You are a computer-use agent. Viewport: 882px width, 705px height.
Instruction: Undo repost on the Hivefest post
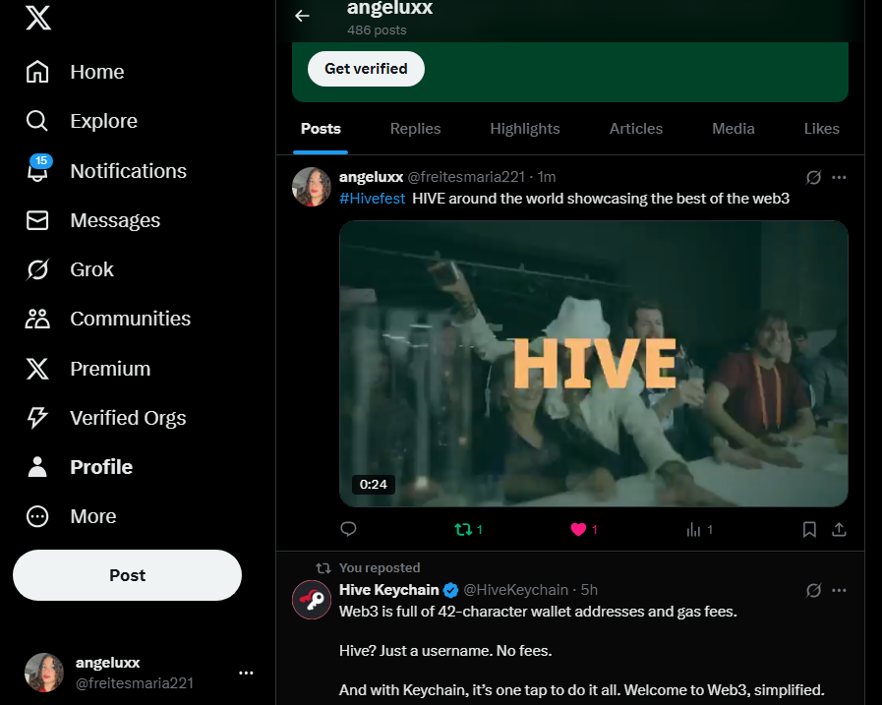point(468,529)
